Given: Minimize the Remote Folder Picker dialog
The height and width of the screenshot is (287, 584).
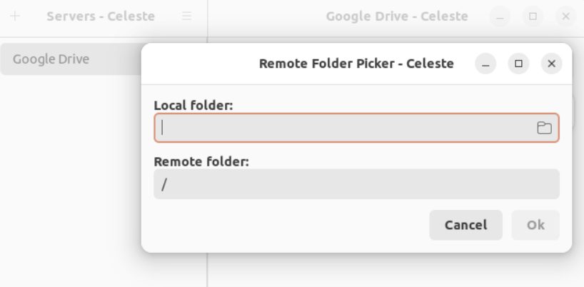Looking at the screenshot, I should click(487, 64).
